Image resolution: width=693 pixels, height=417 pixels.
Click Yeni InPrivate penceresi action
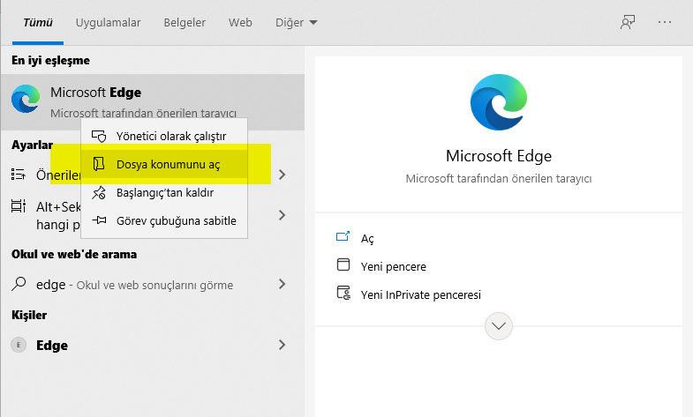(421, 294)
